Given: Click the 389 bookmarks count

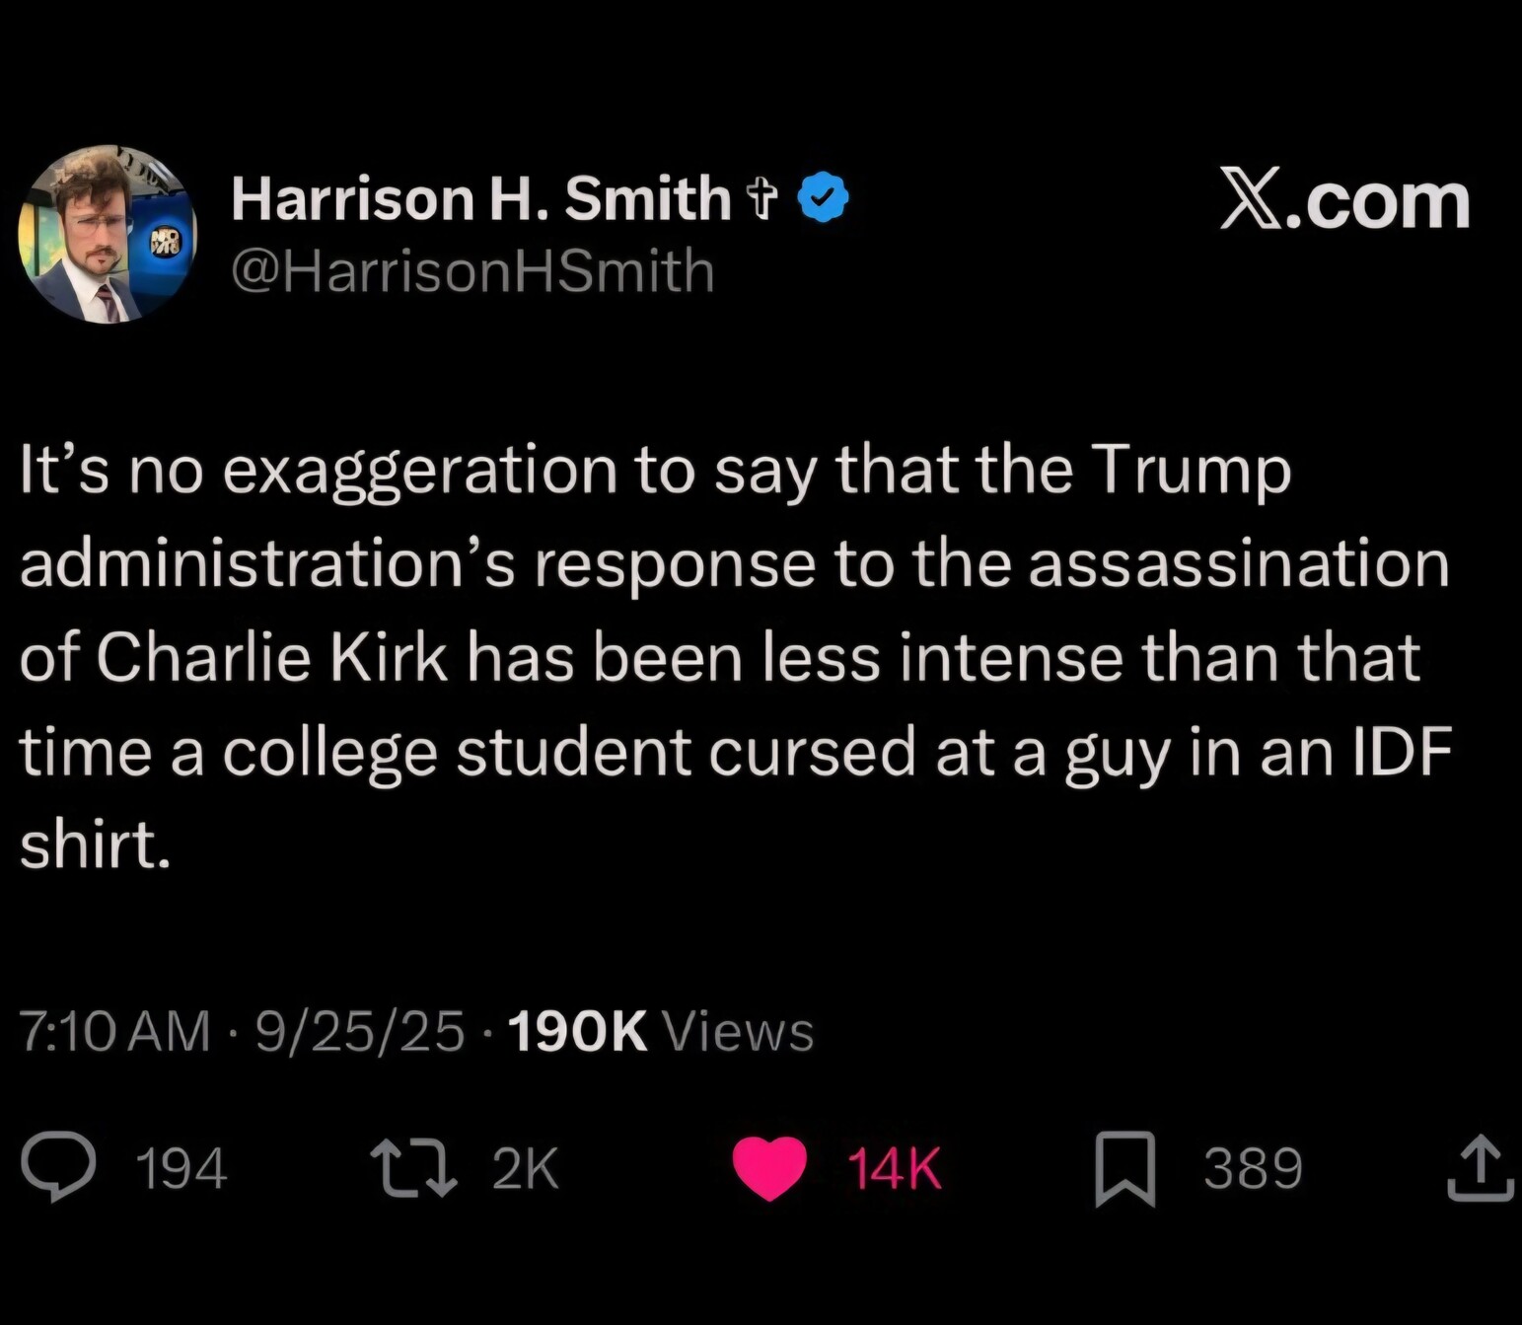Looking at the screenshot, I should [1253, 1169].
